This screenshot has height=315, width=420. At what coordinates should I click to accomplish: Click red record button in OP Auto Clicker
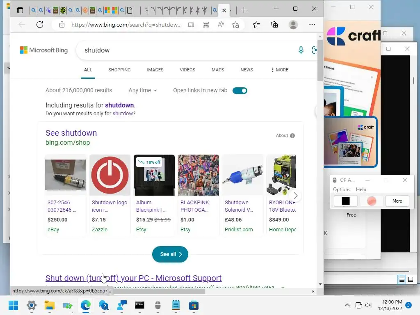tap(372, 201)
